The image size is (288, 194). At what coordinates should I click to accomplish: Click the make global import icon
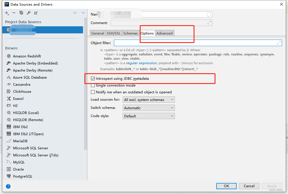click(36, 13)
